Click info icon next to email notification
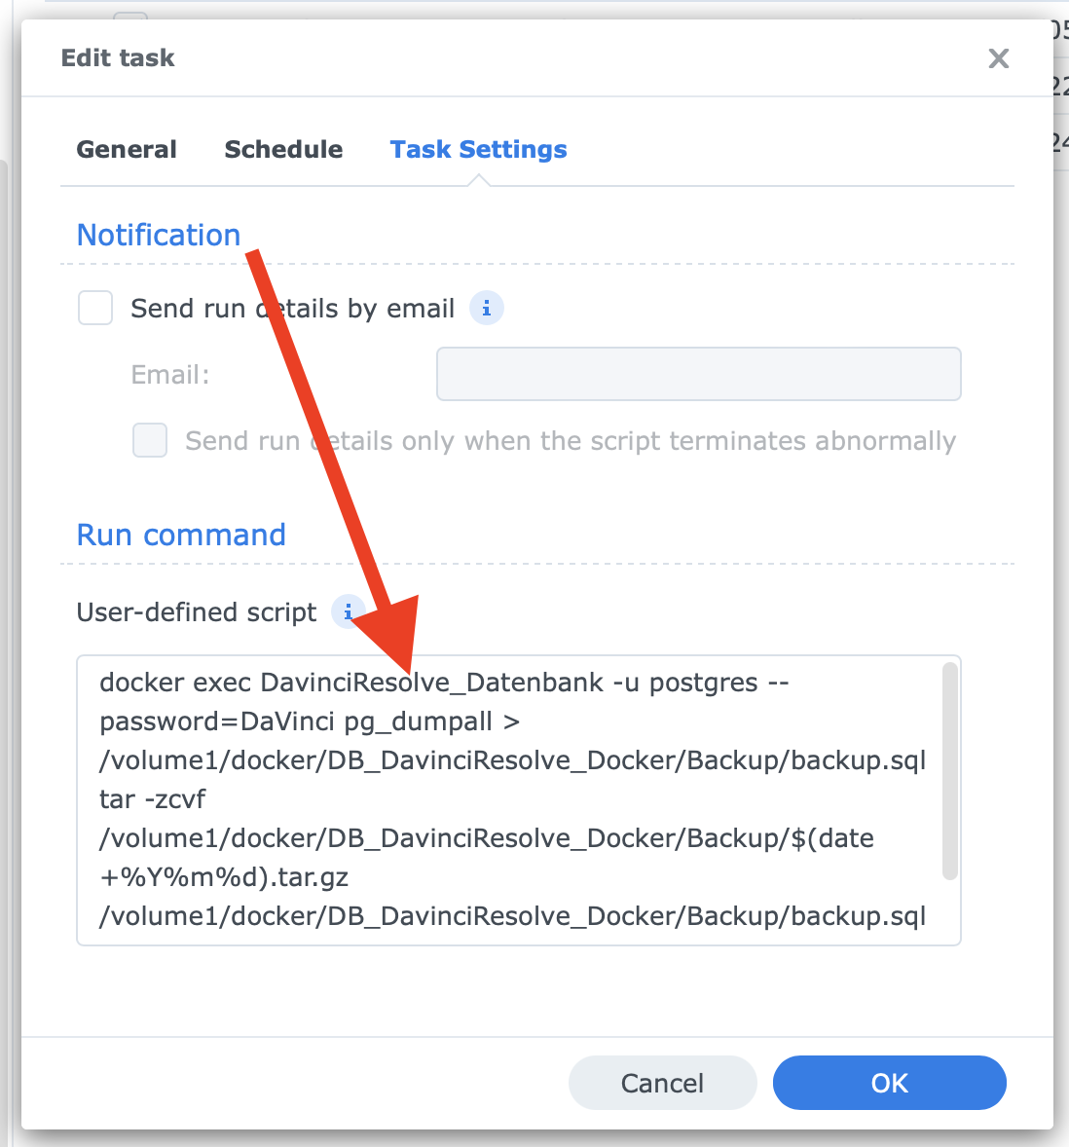1069x1147 pixels. 486,308
